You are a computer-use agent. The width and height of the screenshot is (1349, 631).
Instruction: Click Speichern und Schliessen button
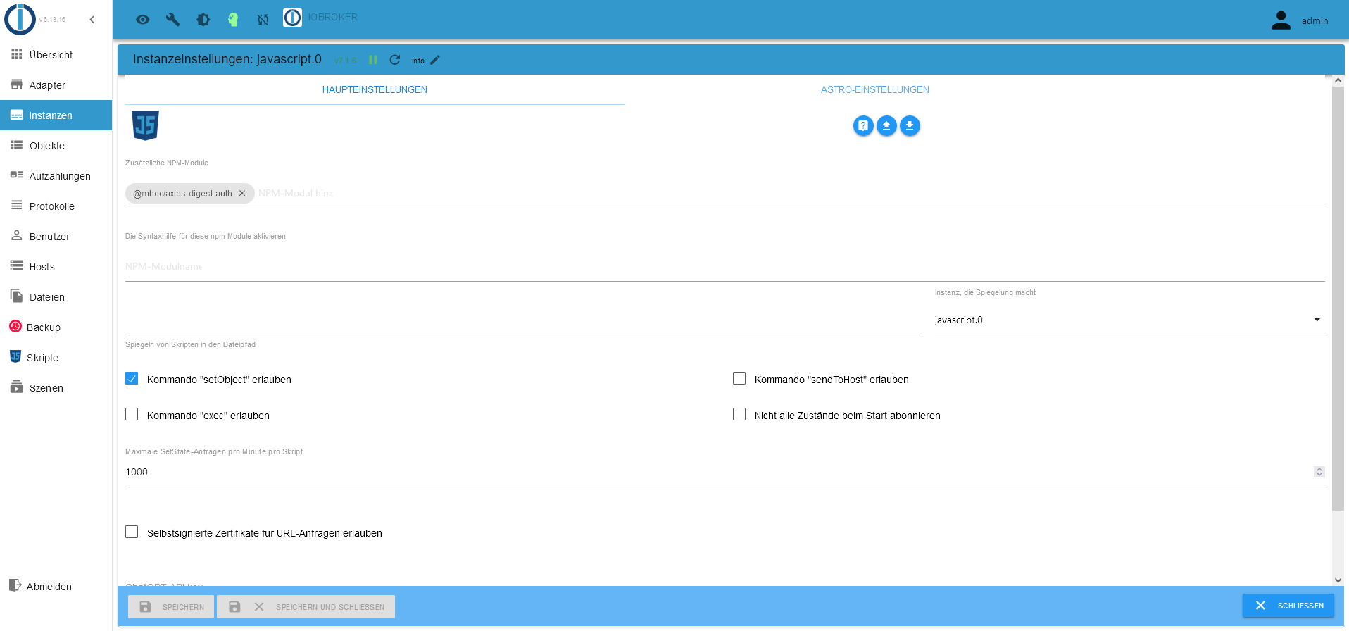coord(306,606)
